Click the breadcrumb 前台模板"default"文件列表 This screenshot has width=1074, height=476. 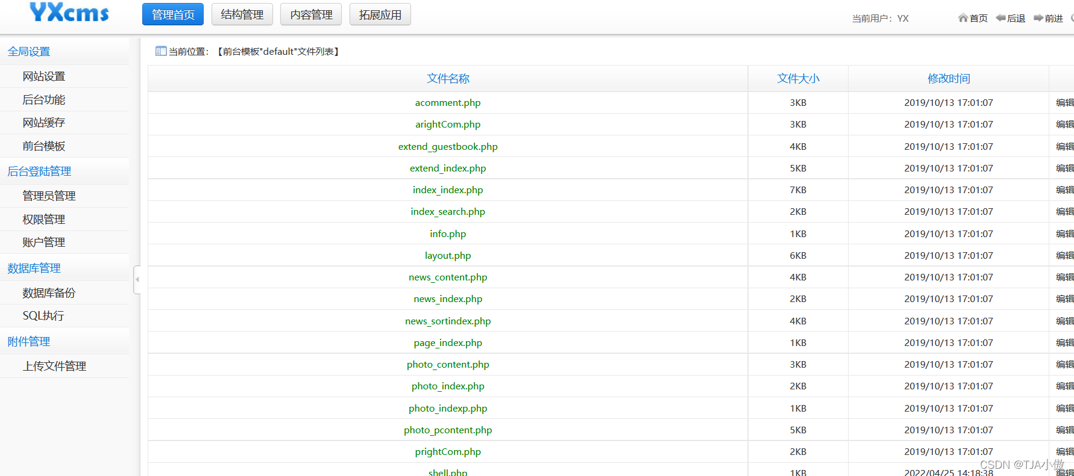[278, 52]
